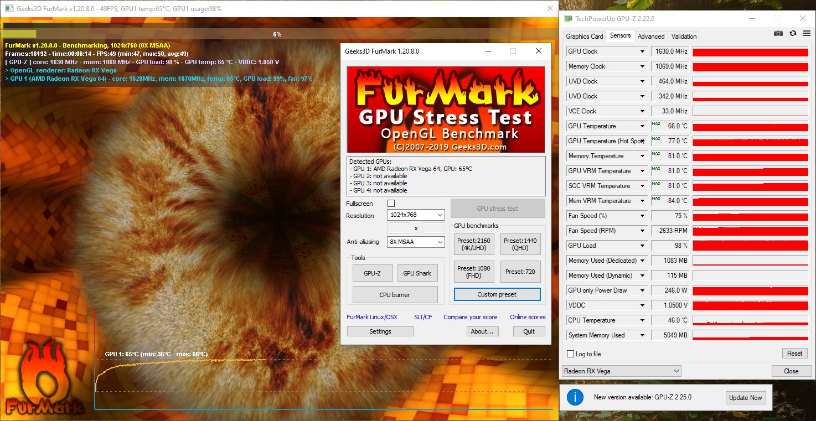816x421 pixels.
Task: Select the 2633 RPM fan speed value
Action: pyautogui.click(x=670, y=231)
